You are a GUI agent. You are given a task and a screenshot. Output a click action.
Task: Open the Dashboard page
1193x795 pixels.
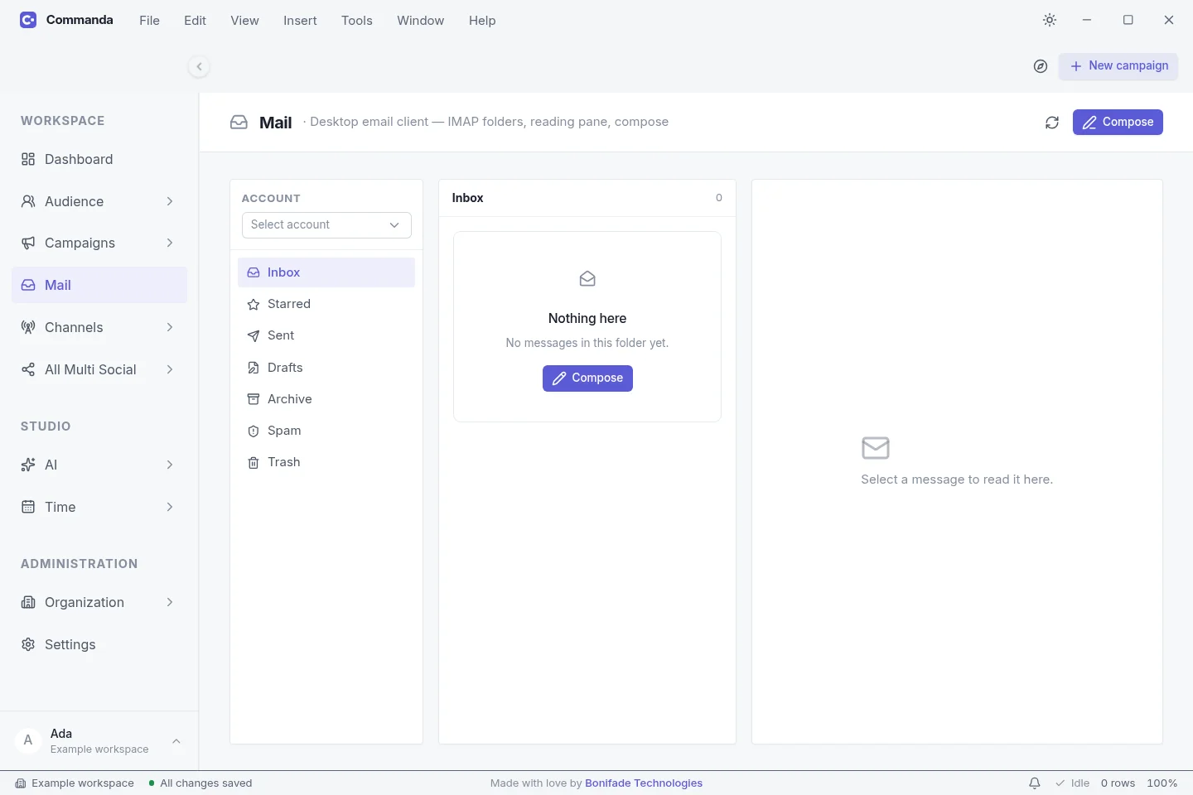tap(99, 159)
